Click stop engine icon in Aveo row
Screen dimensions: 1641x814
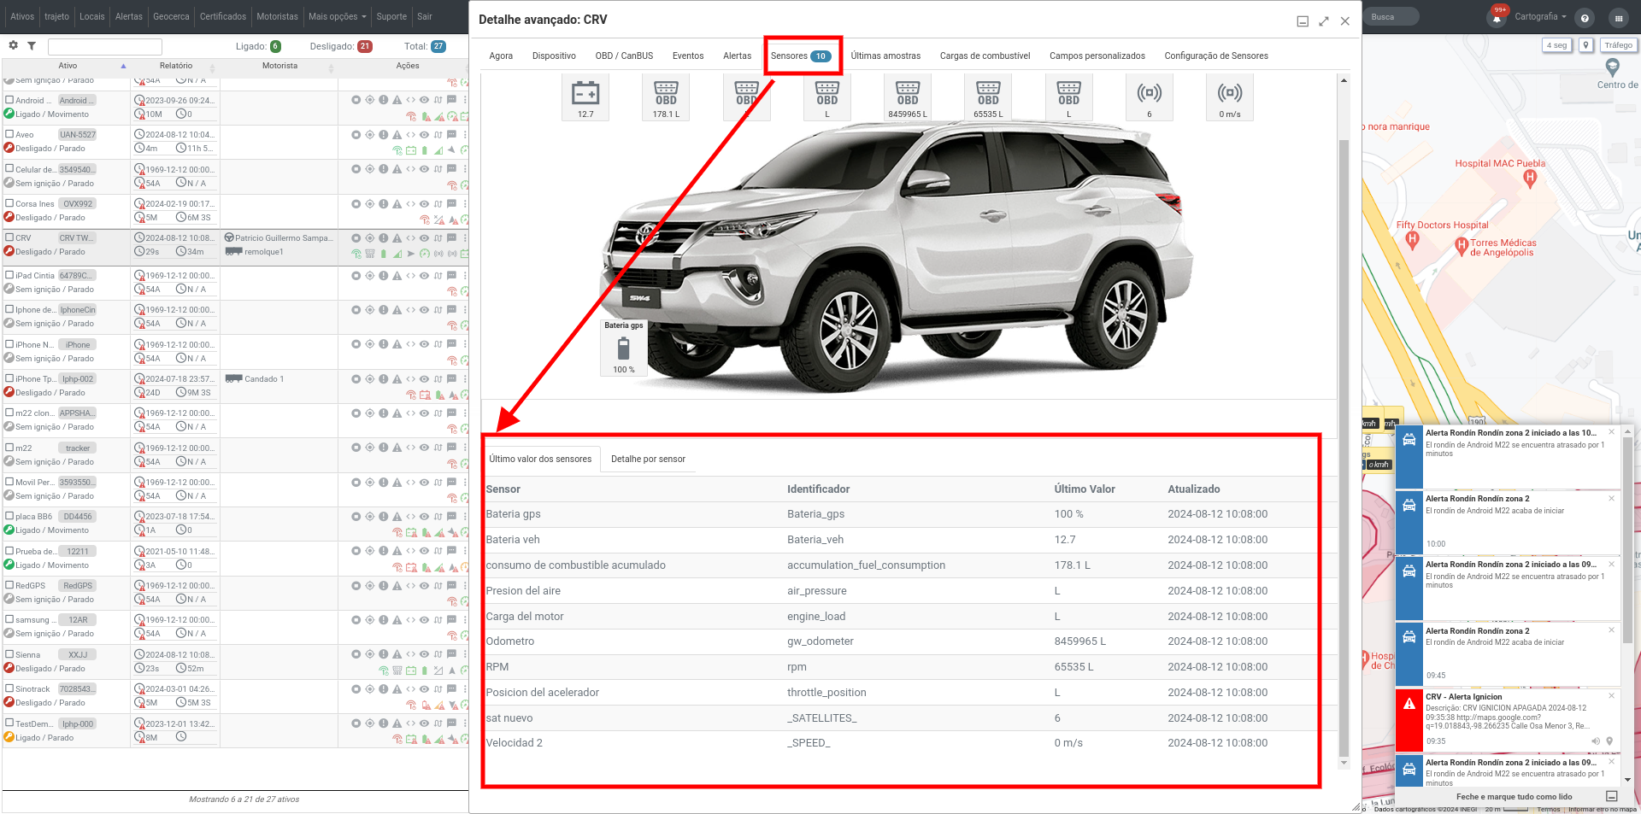coord(356,134)
